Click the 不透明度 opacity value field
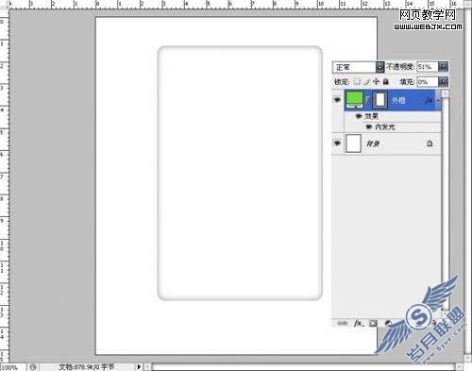The image size is (472, 371). click(x=428, y=67)
